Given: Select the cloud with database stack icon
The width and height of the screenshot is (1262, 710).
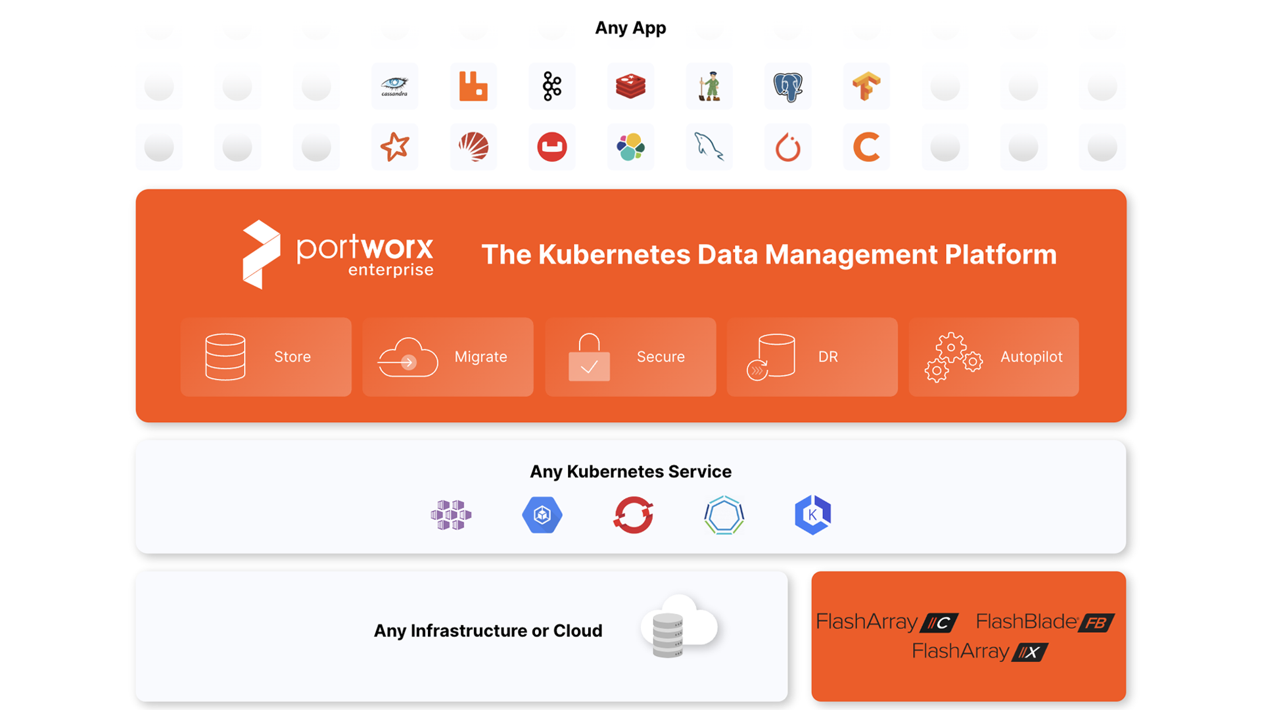Looking at the screenshot, I should pos(679,627).
